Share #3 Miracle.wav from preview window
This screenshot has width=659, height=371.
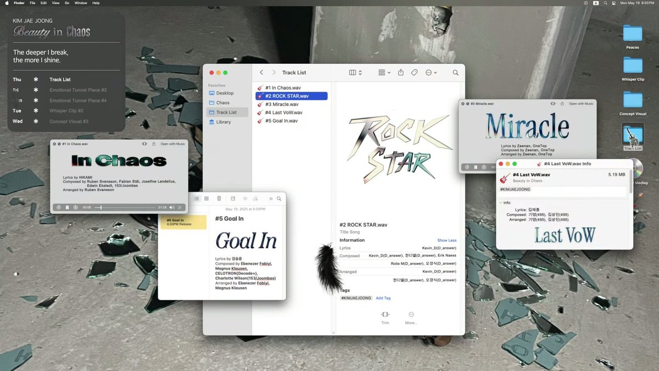click(x=562, y=103)
